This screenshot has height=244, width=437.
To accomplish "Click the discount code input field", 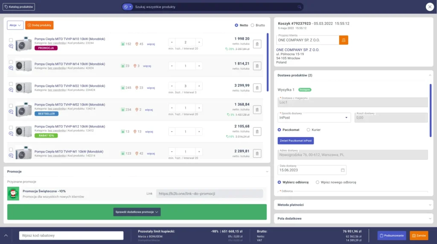I will (x=71, y=235).
